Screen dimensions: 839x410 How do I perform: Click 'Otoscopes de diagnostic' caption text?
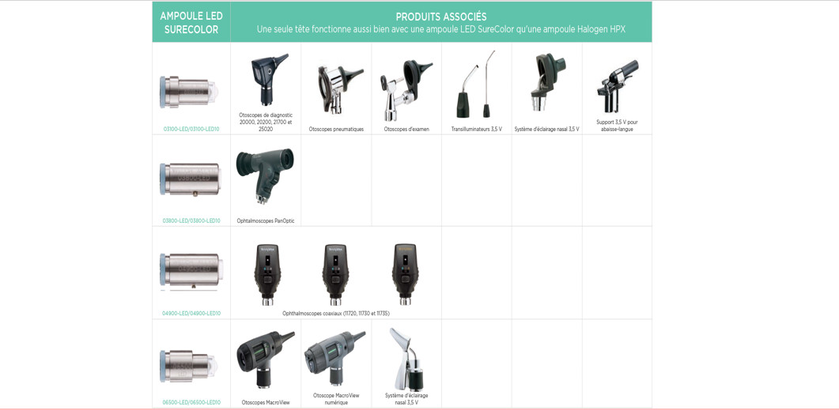(266, 122)
